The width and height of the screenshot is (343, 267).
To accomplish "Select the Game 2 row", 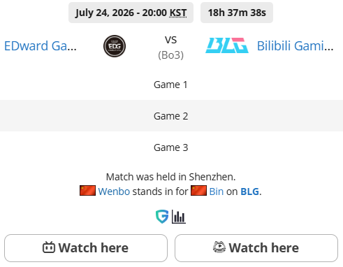I will click(x=171, y=116).
